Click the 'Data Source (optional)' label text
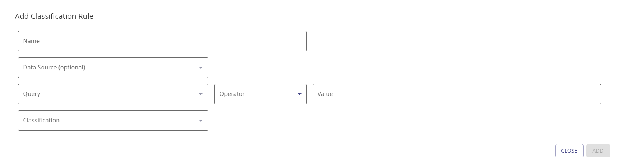Viewport: 617px width, 165px height. click(x=54, y=68)
